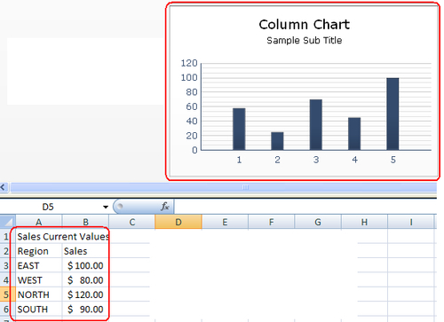Click cell with $ 120.00 value

[85, 295]
